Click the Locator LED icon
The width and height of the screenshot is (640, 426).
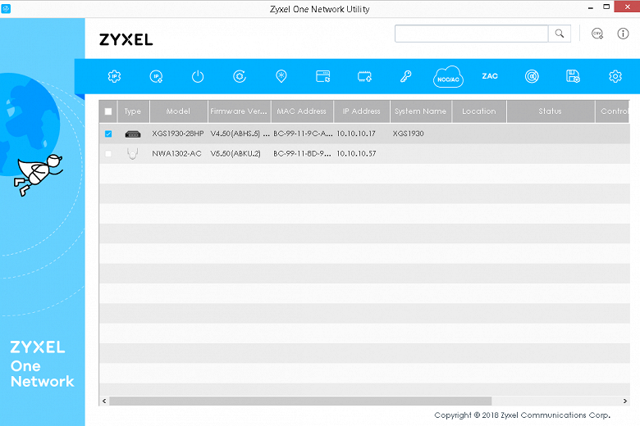[x=281, y=76]
